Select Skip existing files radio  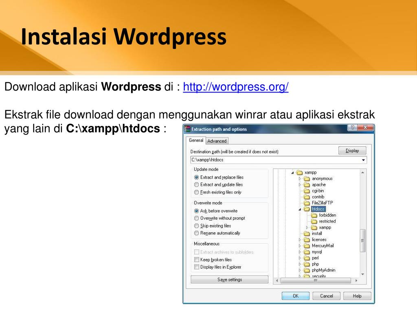coord(196,226)
